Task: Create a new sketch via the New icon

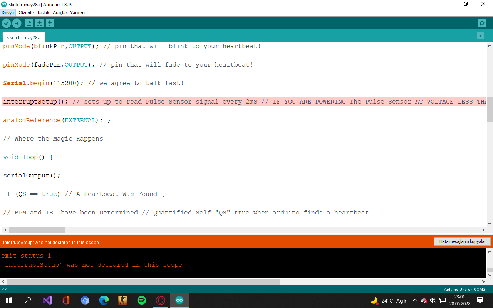Action: point(29,23)
